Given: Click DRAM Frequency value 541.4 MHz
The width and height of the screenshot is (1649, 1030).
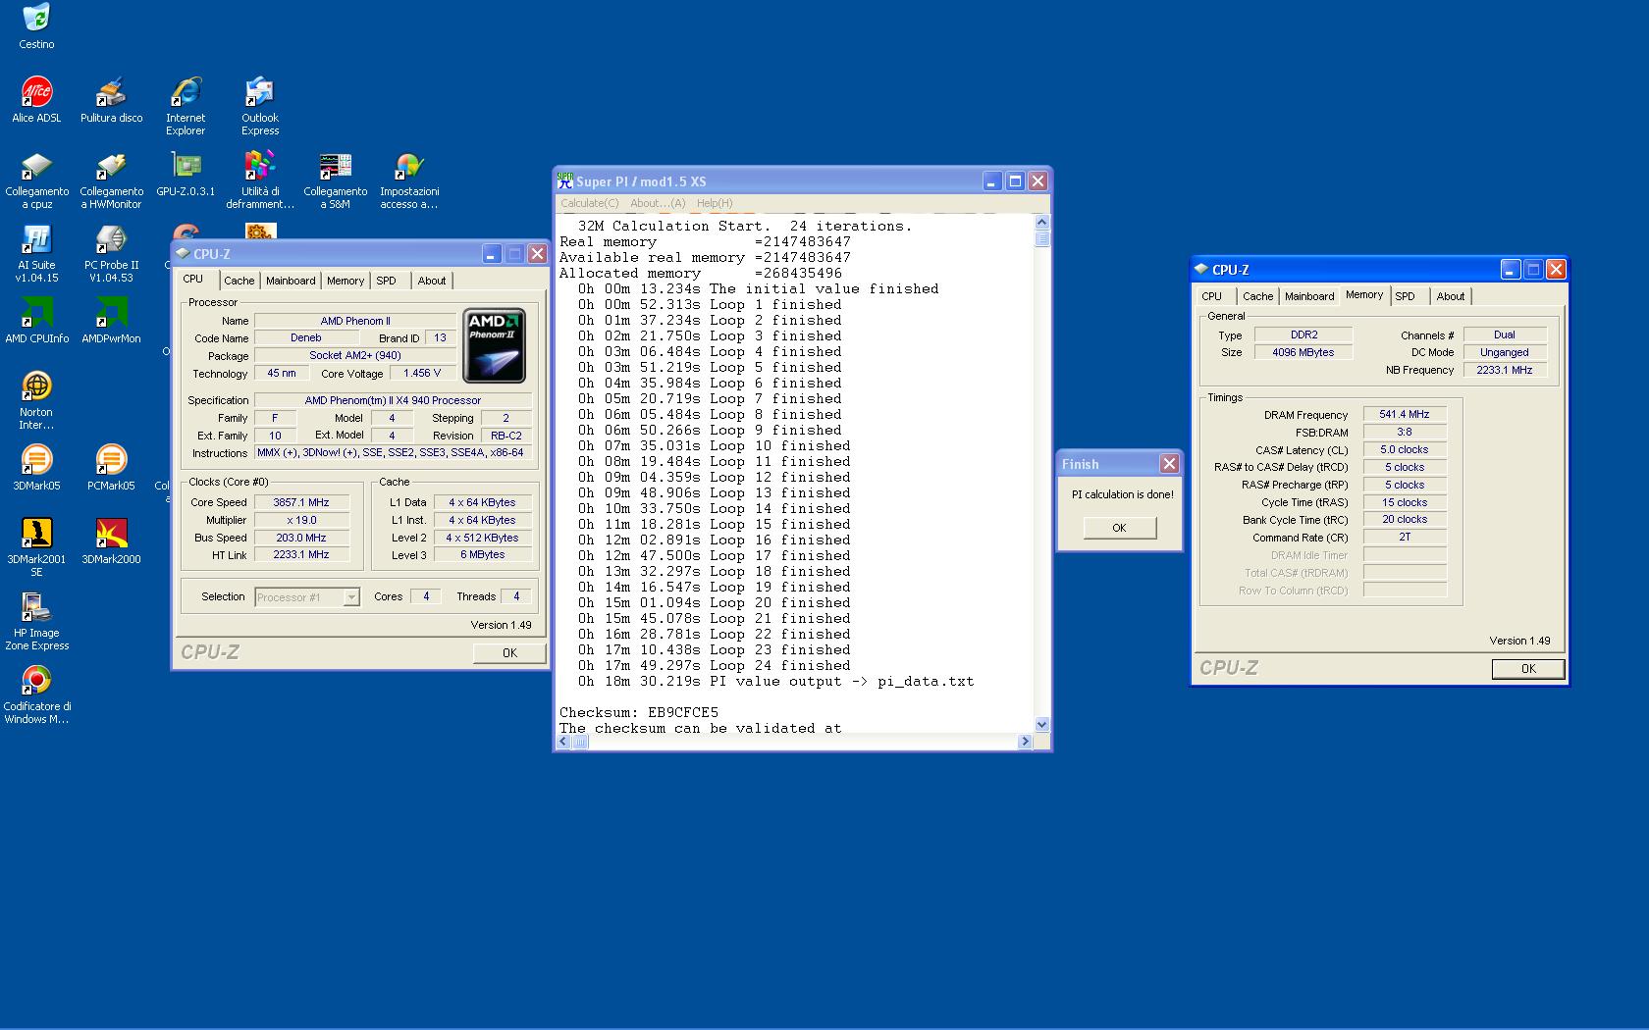Looking at the screenshot, I should pos(1405,415).
